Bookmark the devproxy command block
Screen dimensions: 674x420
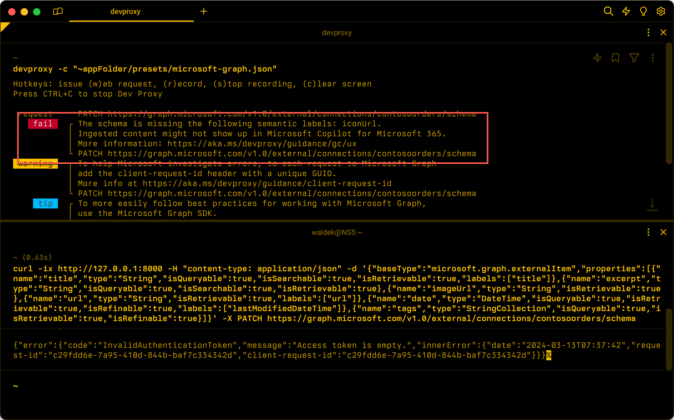(615, 58)
